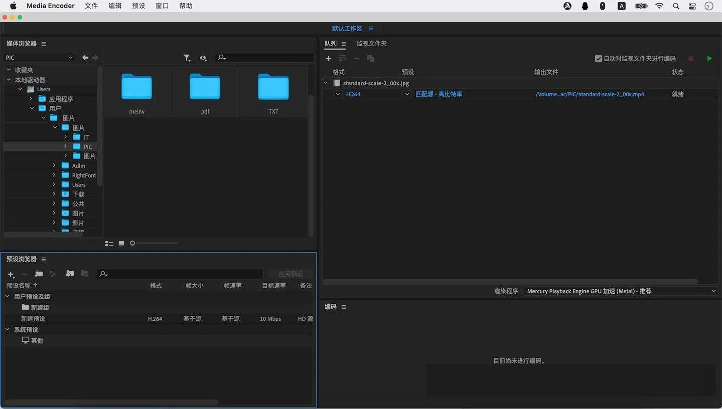Open the 文件 menu in the menu bar

coord(91,6)
